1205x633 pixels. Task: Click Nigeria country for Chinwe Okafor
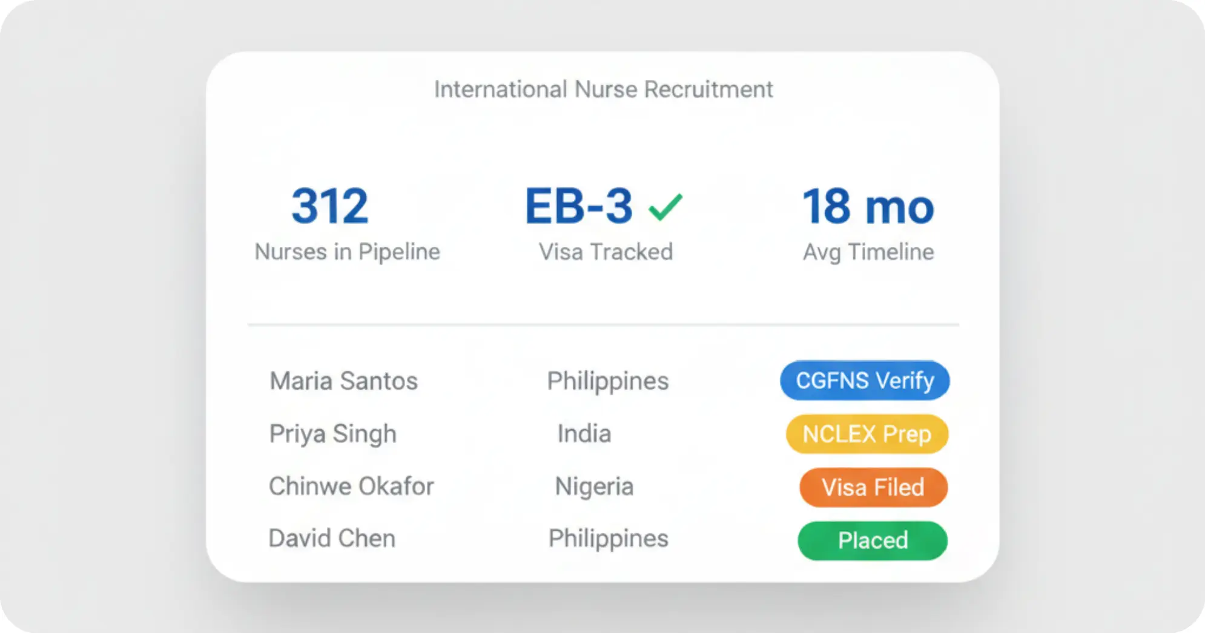[594, 487]
